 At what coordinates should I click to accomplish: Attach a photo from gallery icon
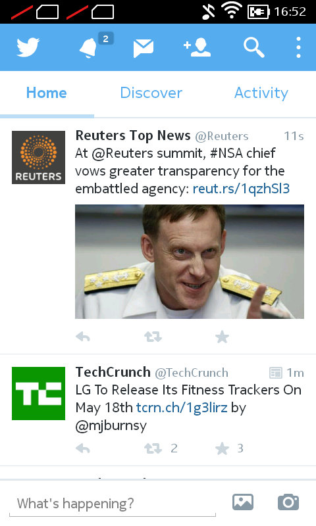pos(243,502)
